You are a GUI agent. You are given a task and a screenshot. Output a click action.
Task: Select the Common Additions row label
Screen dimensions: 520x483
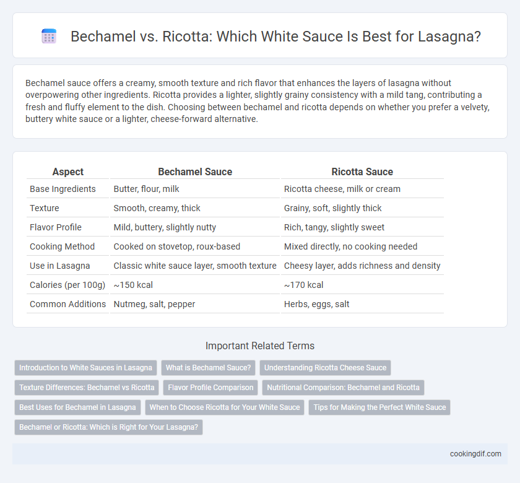[67, 304]
